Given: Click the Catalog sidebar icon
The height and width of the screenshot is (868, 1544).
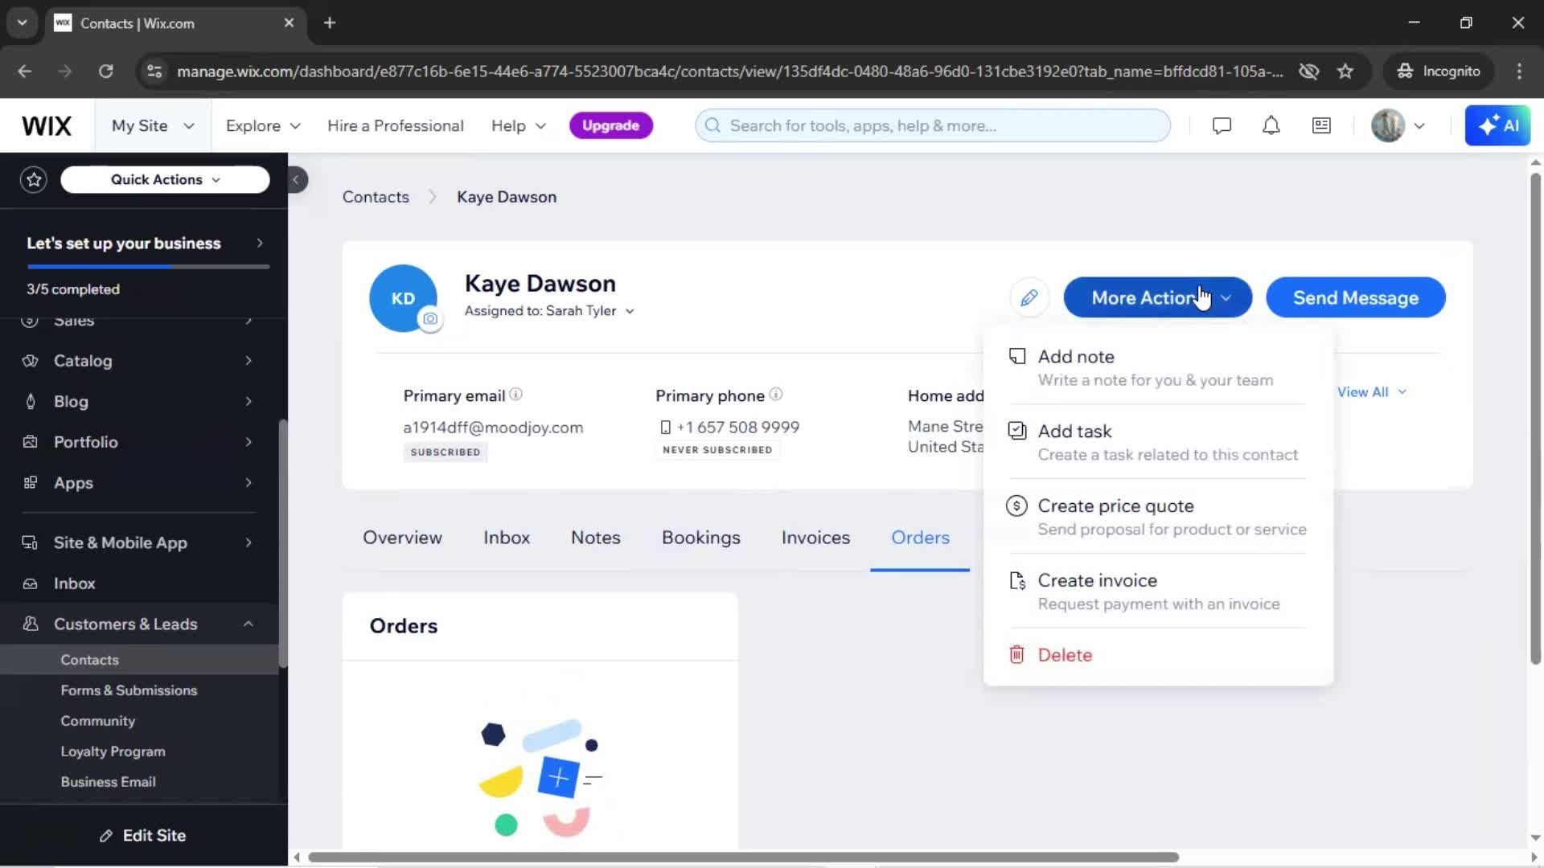Looking at the screenshot, I should 31,361.
